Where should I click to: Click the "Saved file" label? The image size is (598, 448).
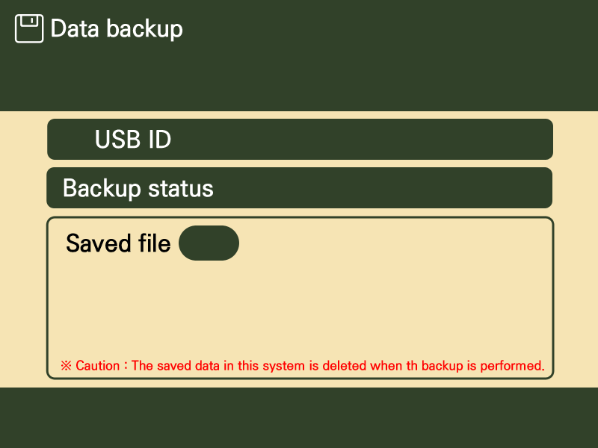point(118,243)
